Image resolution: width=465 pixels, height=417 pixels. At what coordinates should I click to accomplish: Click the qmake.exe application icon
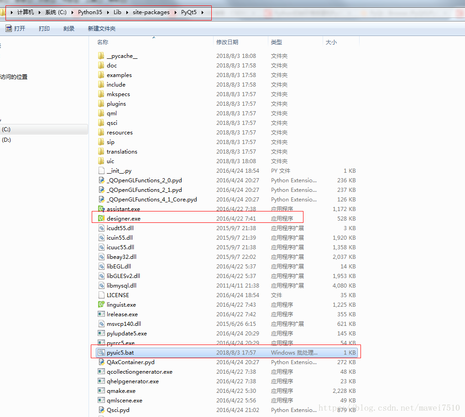(x=101, y=391)
